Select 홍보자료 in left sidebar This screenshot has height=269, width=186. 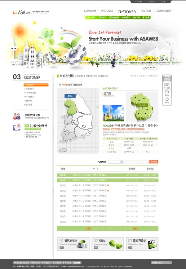29,101
